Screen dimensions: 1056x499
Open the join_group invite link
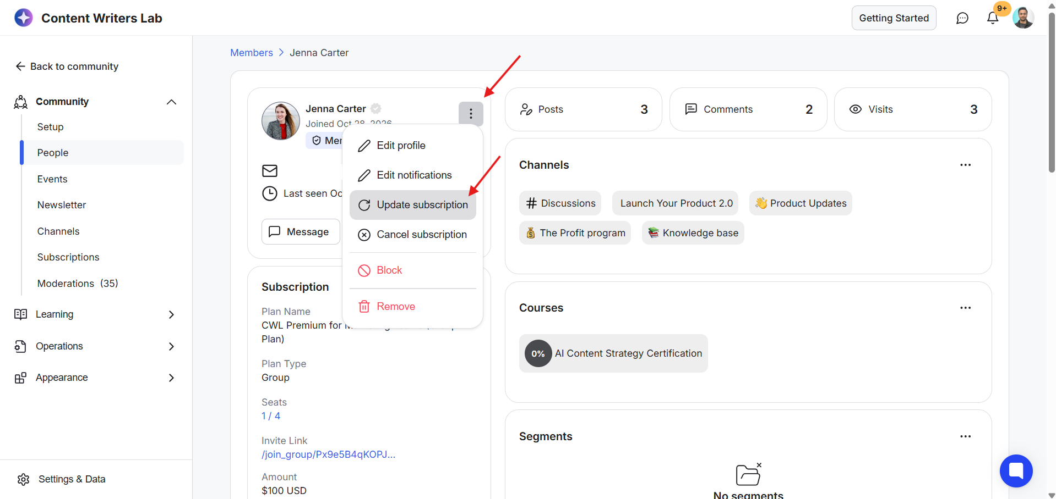(328, 454)
